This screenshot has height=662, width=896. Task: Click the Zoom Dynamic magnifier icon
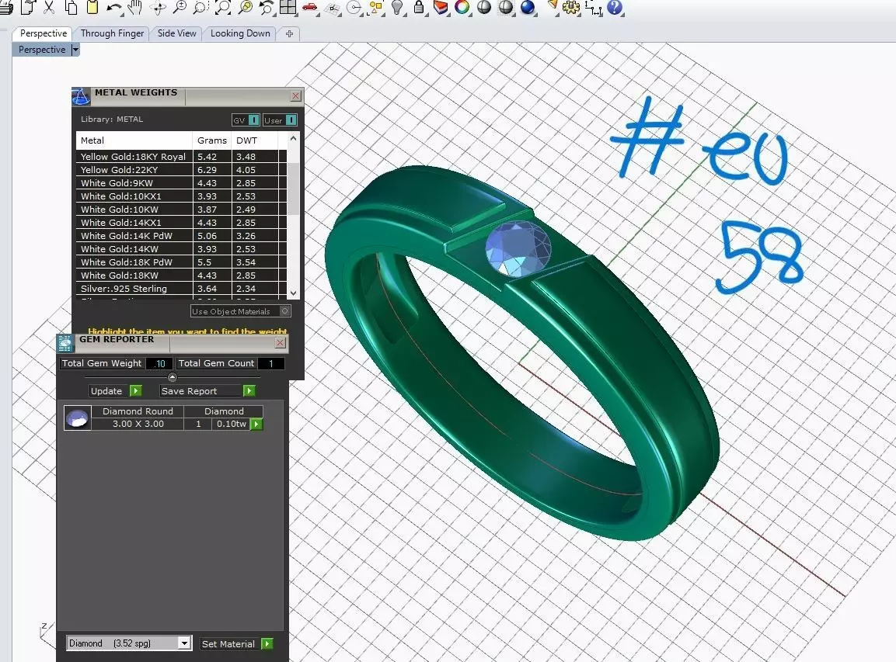pos(180,7)
